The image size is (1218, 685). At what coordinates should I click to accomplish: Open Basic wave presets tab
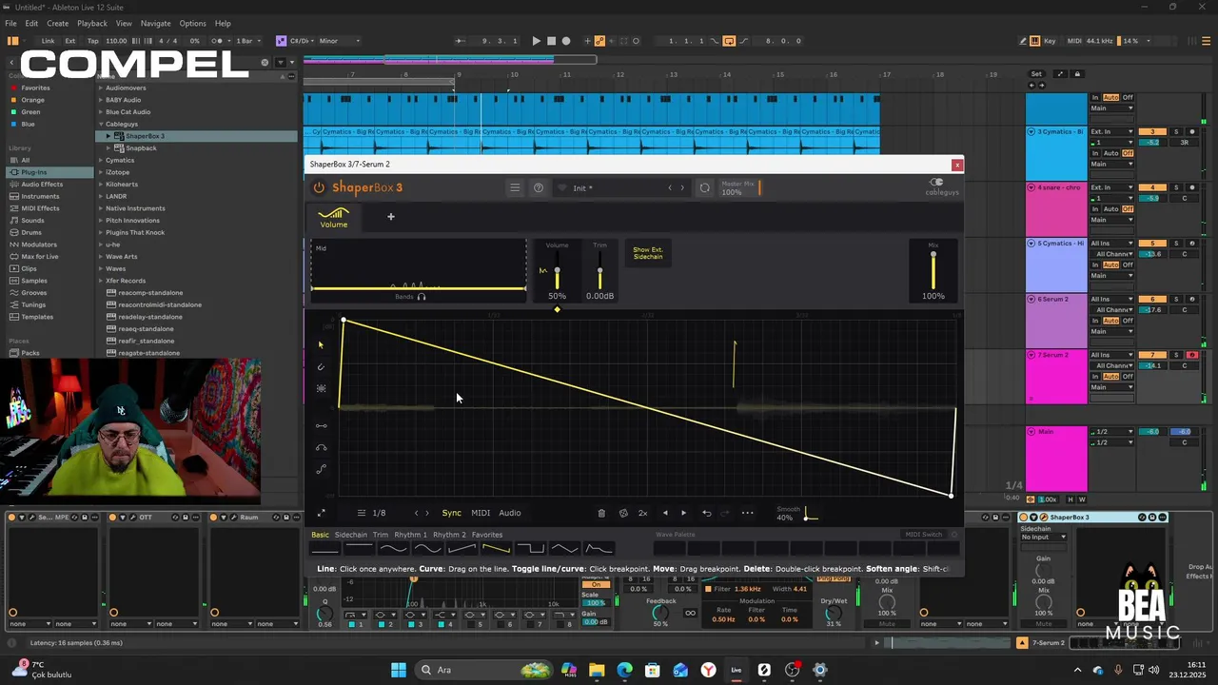pyautogui.click(x=320, y=535)
